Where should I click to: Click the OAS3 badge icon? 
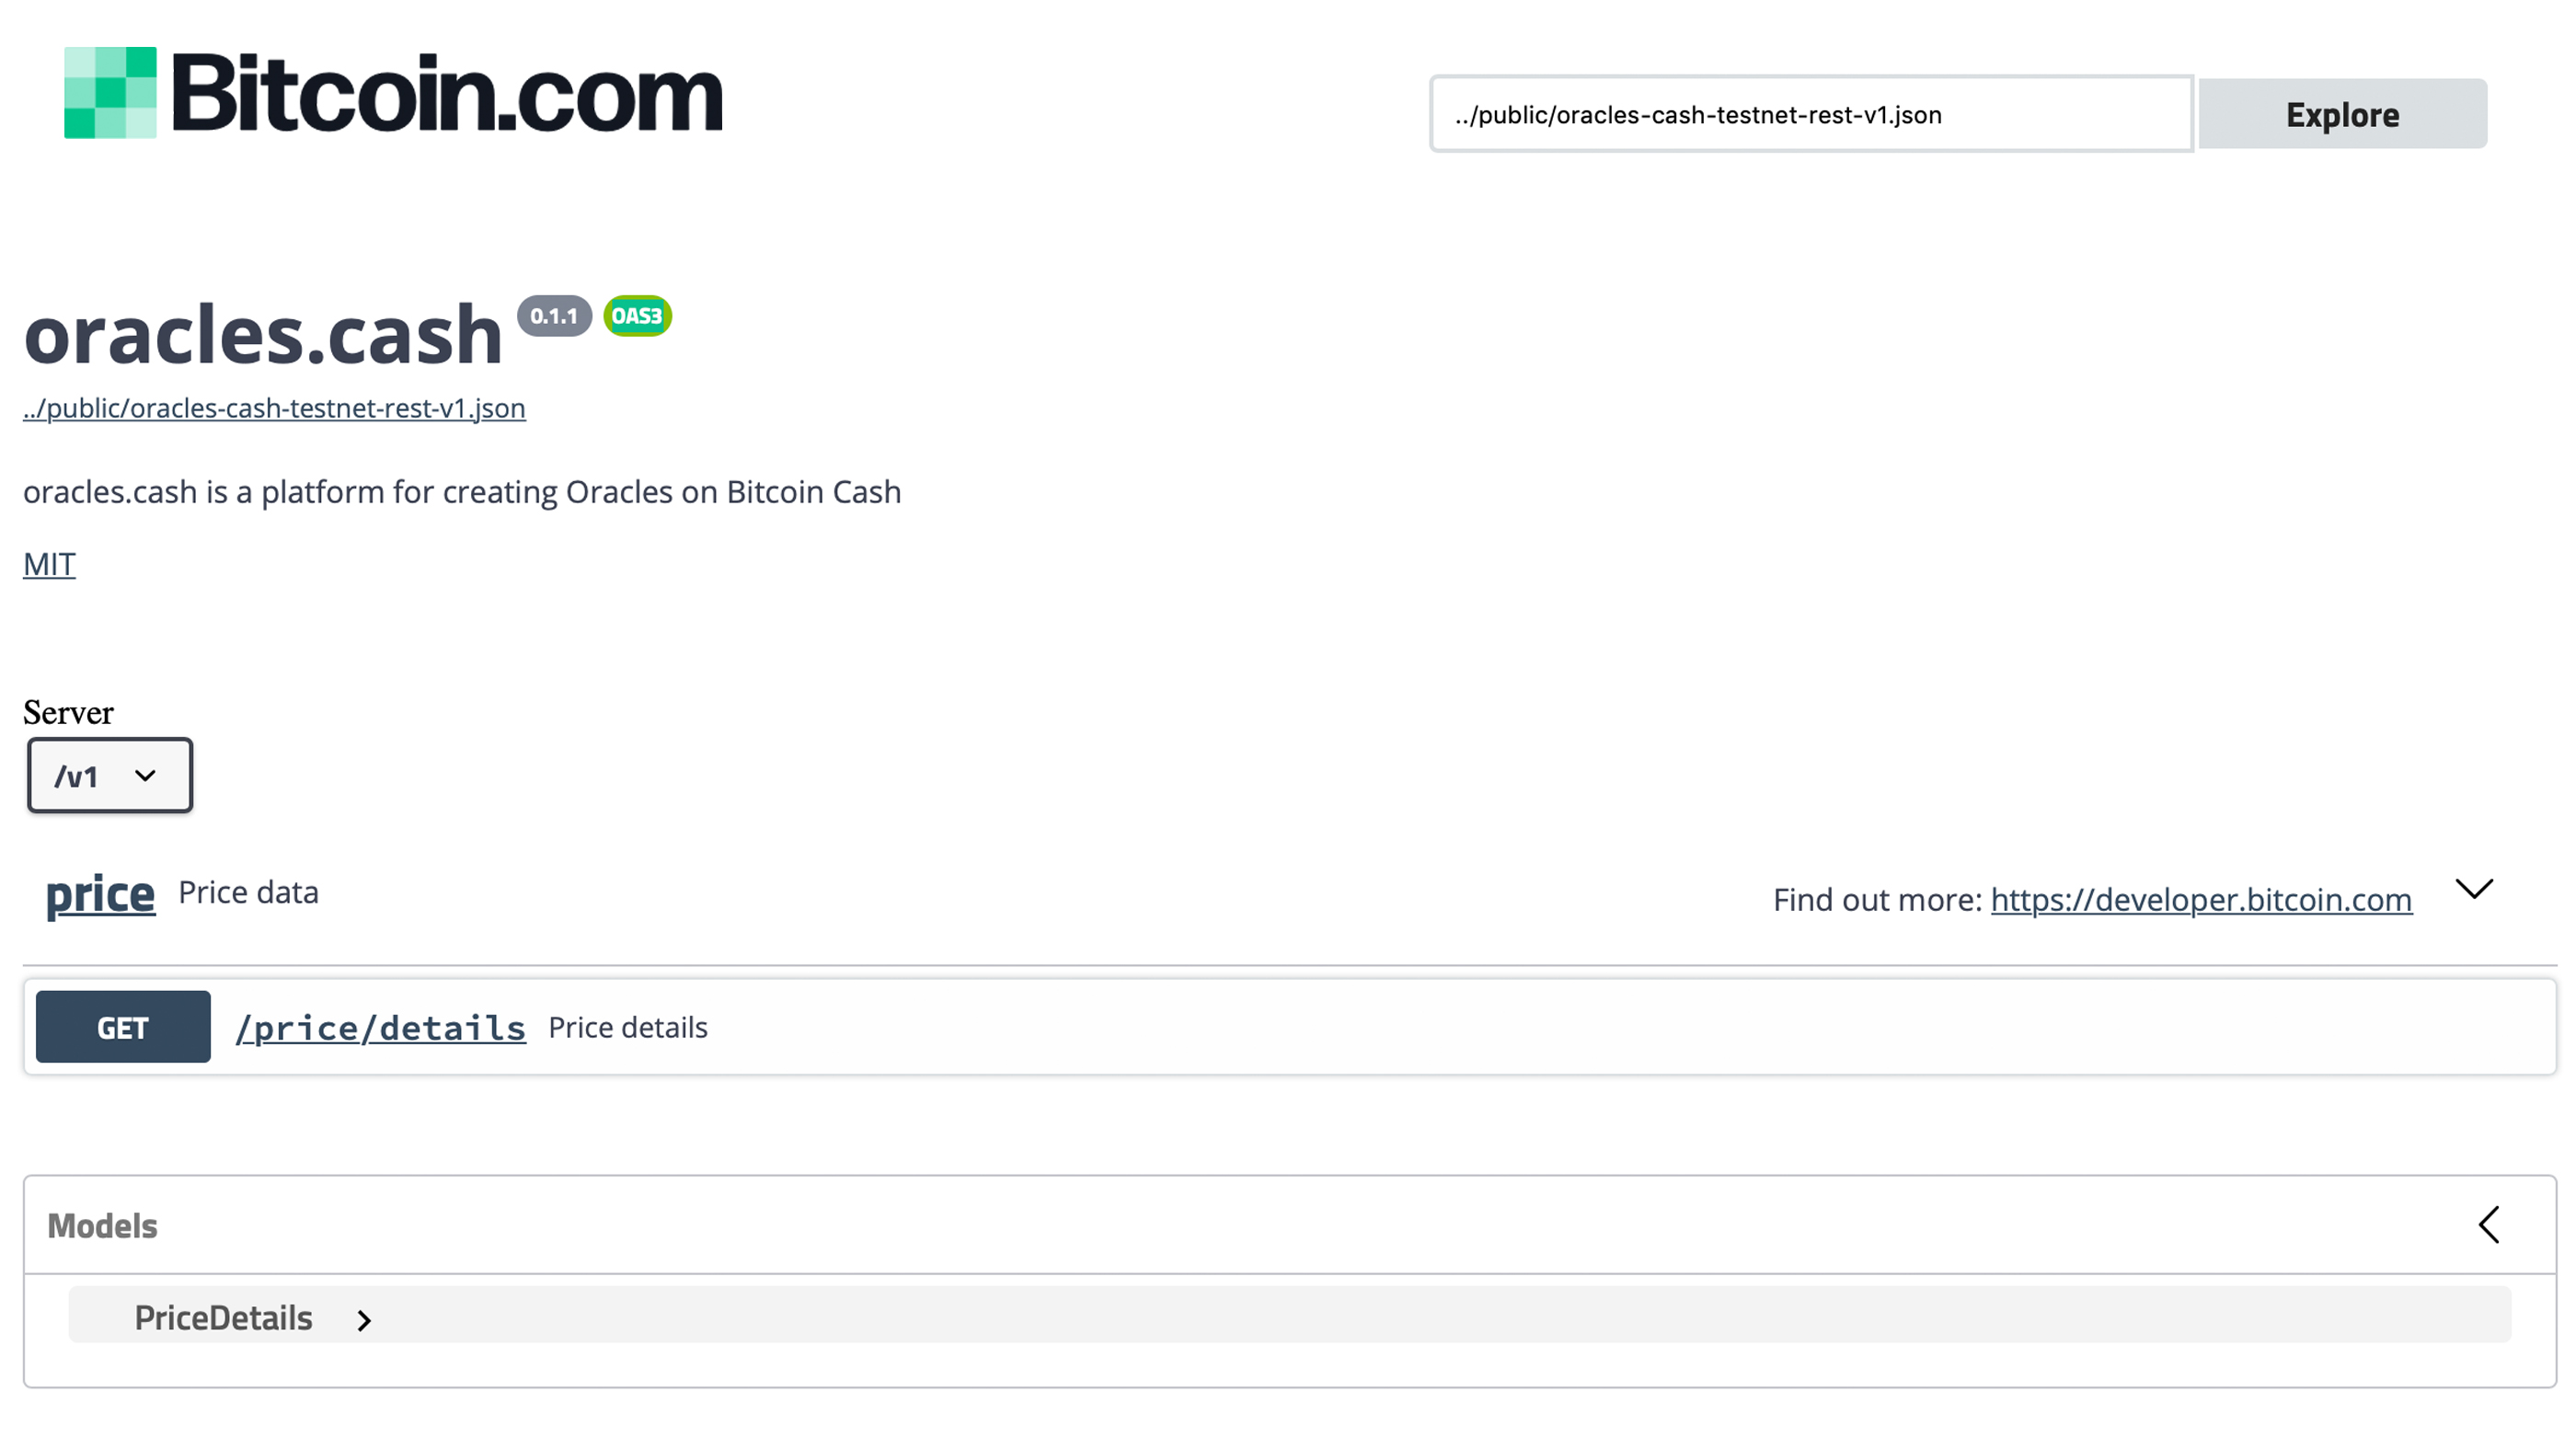click(637, 315)
